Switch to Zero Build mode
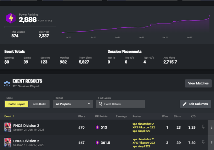Screen dimensions: 214x150 click(x=39, y=104)
